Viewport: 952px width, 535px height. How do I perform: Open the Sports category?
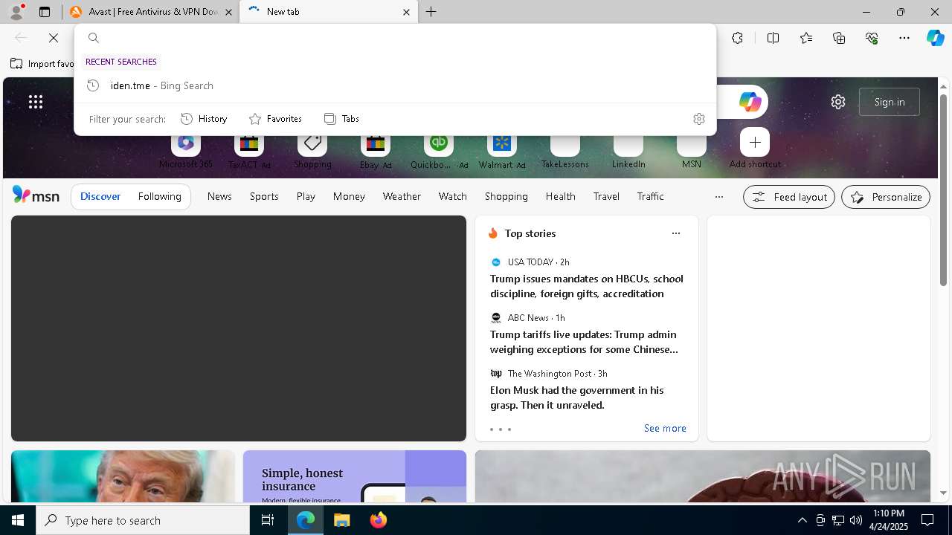(264, 197)
